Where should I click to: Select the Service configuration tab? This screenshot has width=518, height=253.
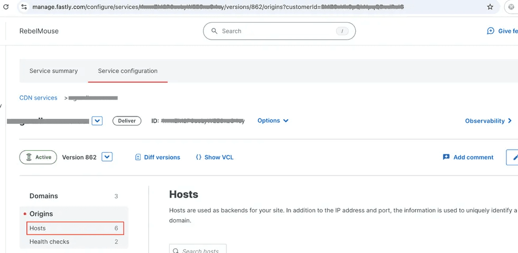(x=127, y=71)
